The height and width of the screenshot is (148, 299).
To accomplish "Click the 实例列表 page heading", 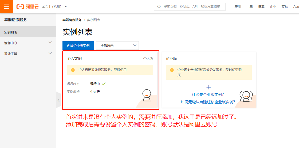I will (x=77, y=32).
